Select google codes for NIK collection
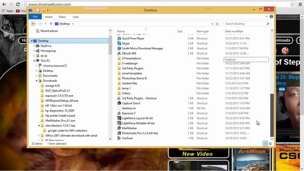This screenshot has width=304, height=171. (x=67, y=131)
